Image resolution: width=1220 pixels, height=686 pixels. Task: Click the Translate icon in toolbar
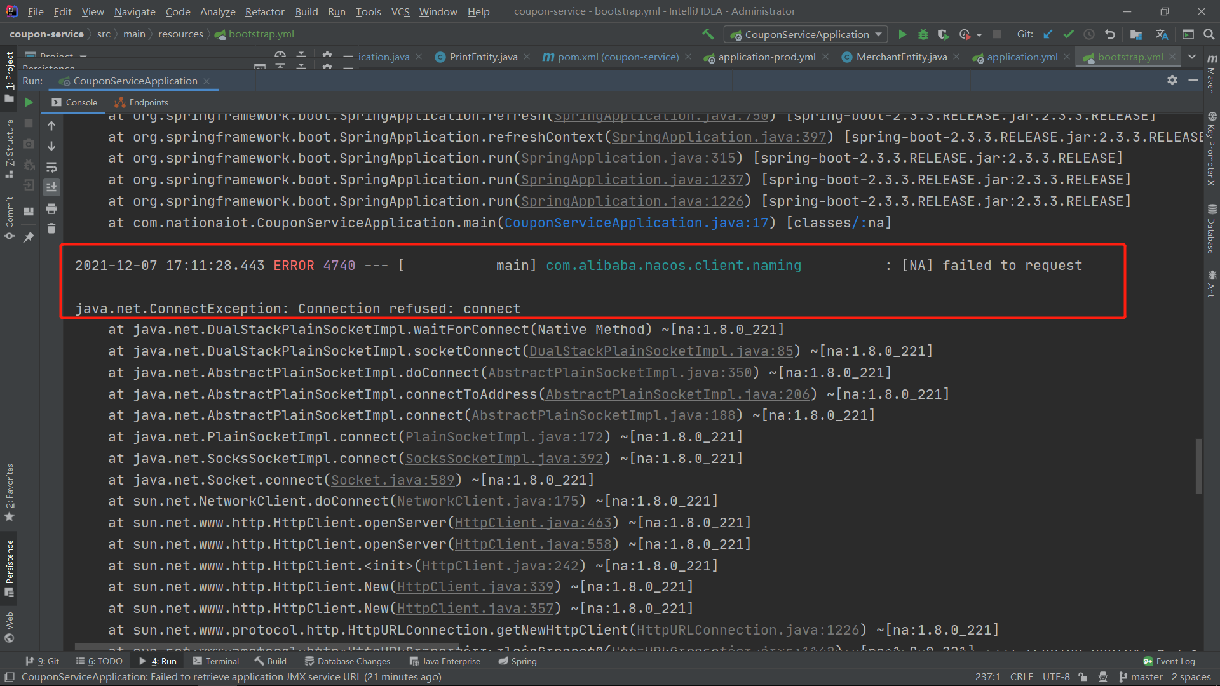[x=1162, y=34]
